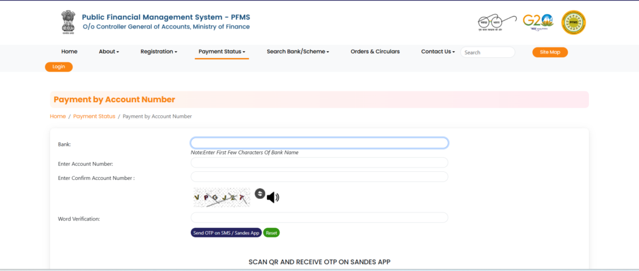The width and height of the screenshot is (639, 271).
Task: Click 'SCAN QR AND RECEIVE OTP ON SANDES APP' text
Action: click(319, 262)
